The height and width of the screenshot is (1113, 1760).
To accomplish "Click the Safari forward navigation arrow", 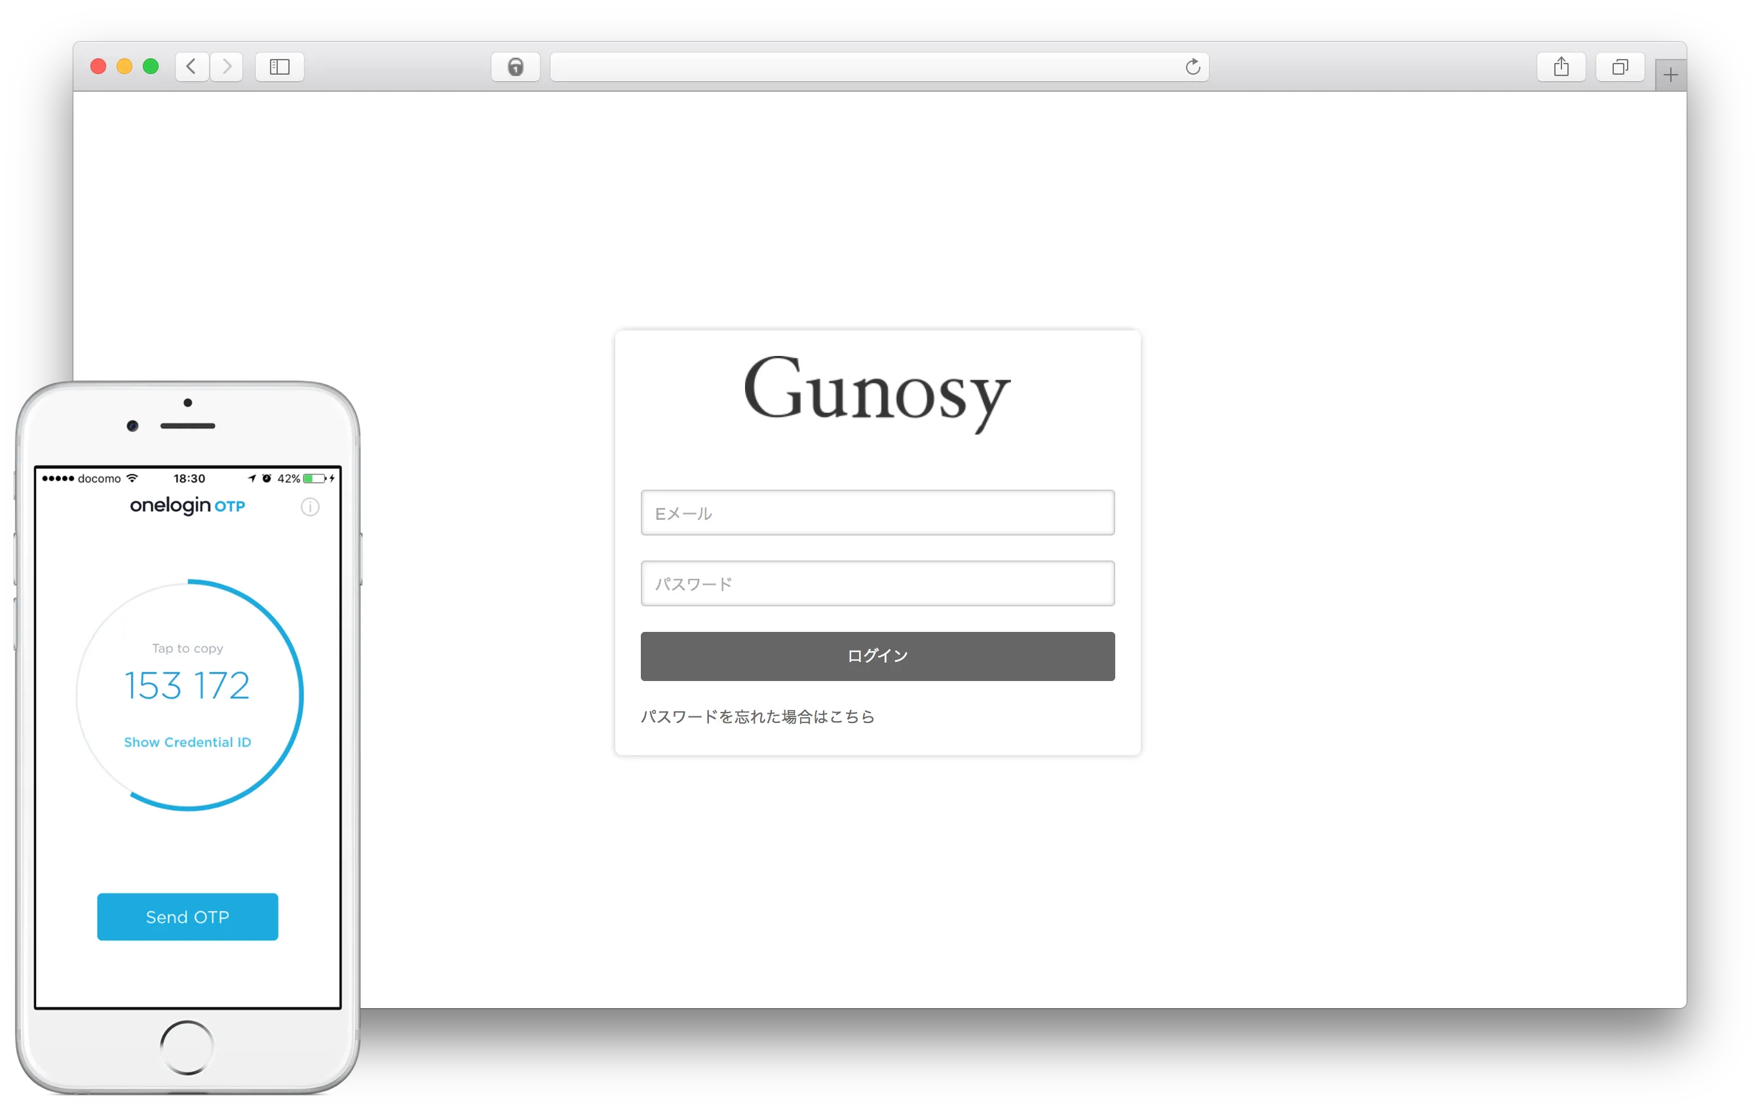I will tap(227, 67).
